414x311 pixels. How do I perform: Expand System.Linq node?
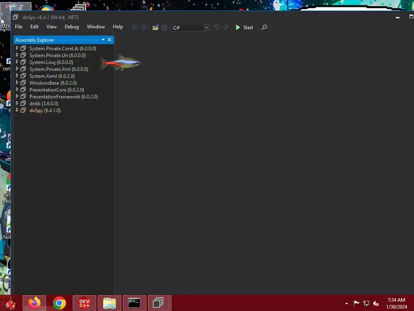[x=17, y=62]
